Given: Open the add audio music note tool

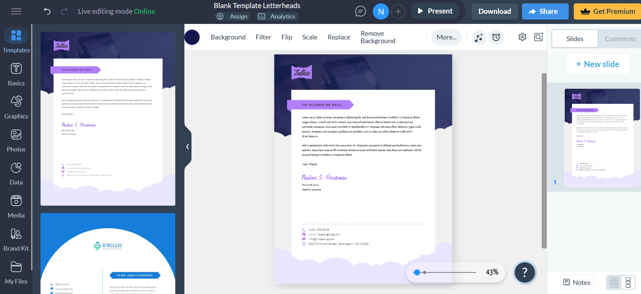Looking at the screenshot, I should tap(479, 37).
